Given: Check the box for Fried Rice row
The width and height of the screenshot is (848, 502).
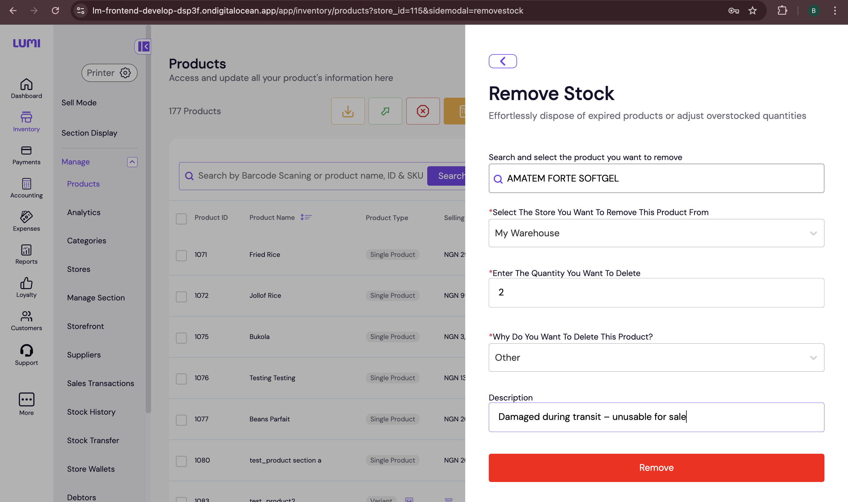Looking at the screenshot, I should click(181, 255).
